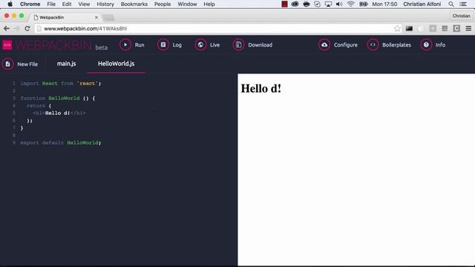
Task: Open Spotlight search in the menu bar
Action: (451, 4)
